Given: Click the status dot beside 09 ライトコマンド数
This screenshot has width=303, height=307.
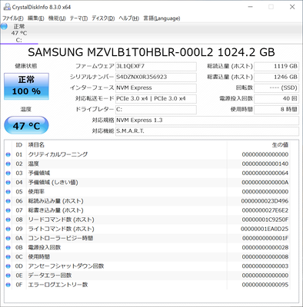Looking at the screenshot, I should click(8, 229).
